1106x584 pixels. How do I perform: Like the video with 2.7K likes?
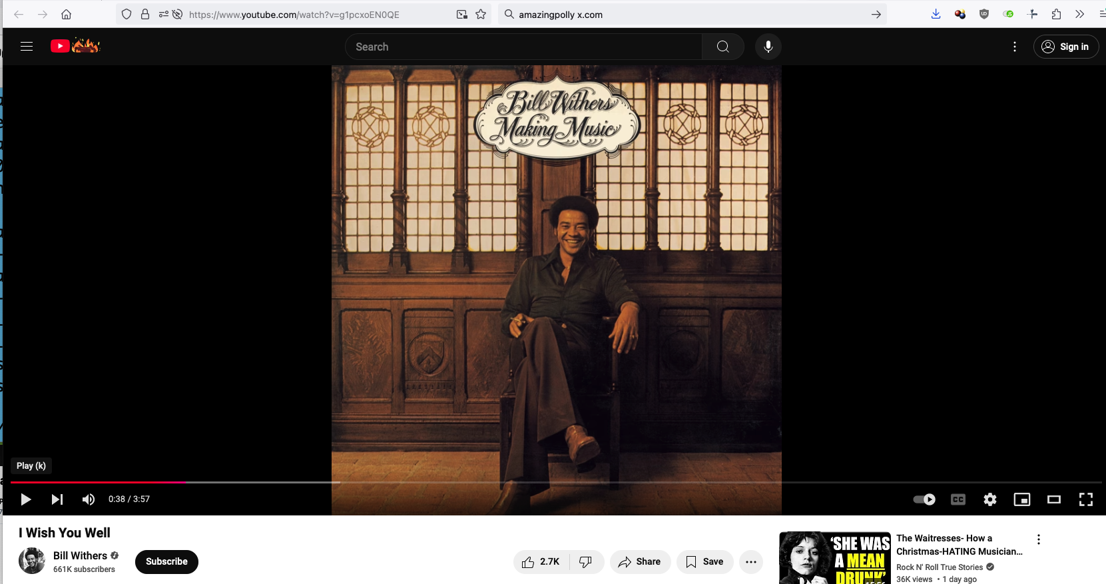coord(541,562)
